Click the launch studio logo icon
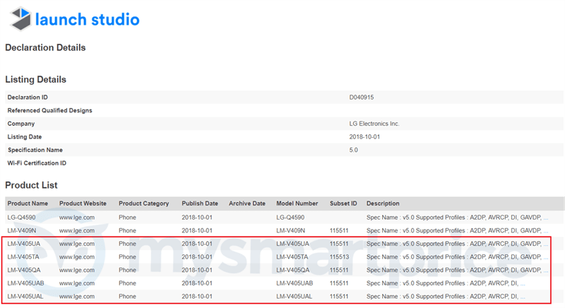This screenshot has height=308, width=565. [20, 18]
